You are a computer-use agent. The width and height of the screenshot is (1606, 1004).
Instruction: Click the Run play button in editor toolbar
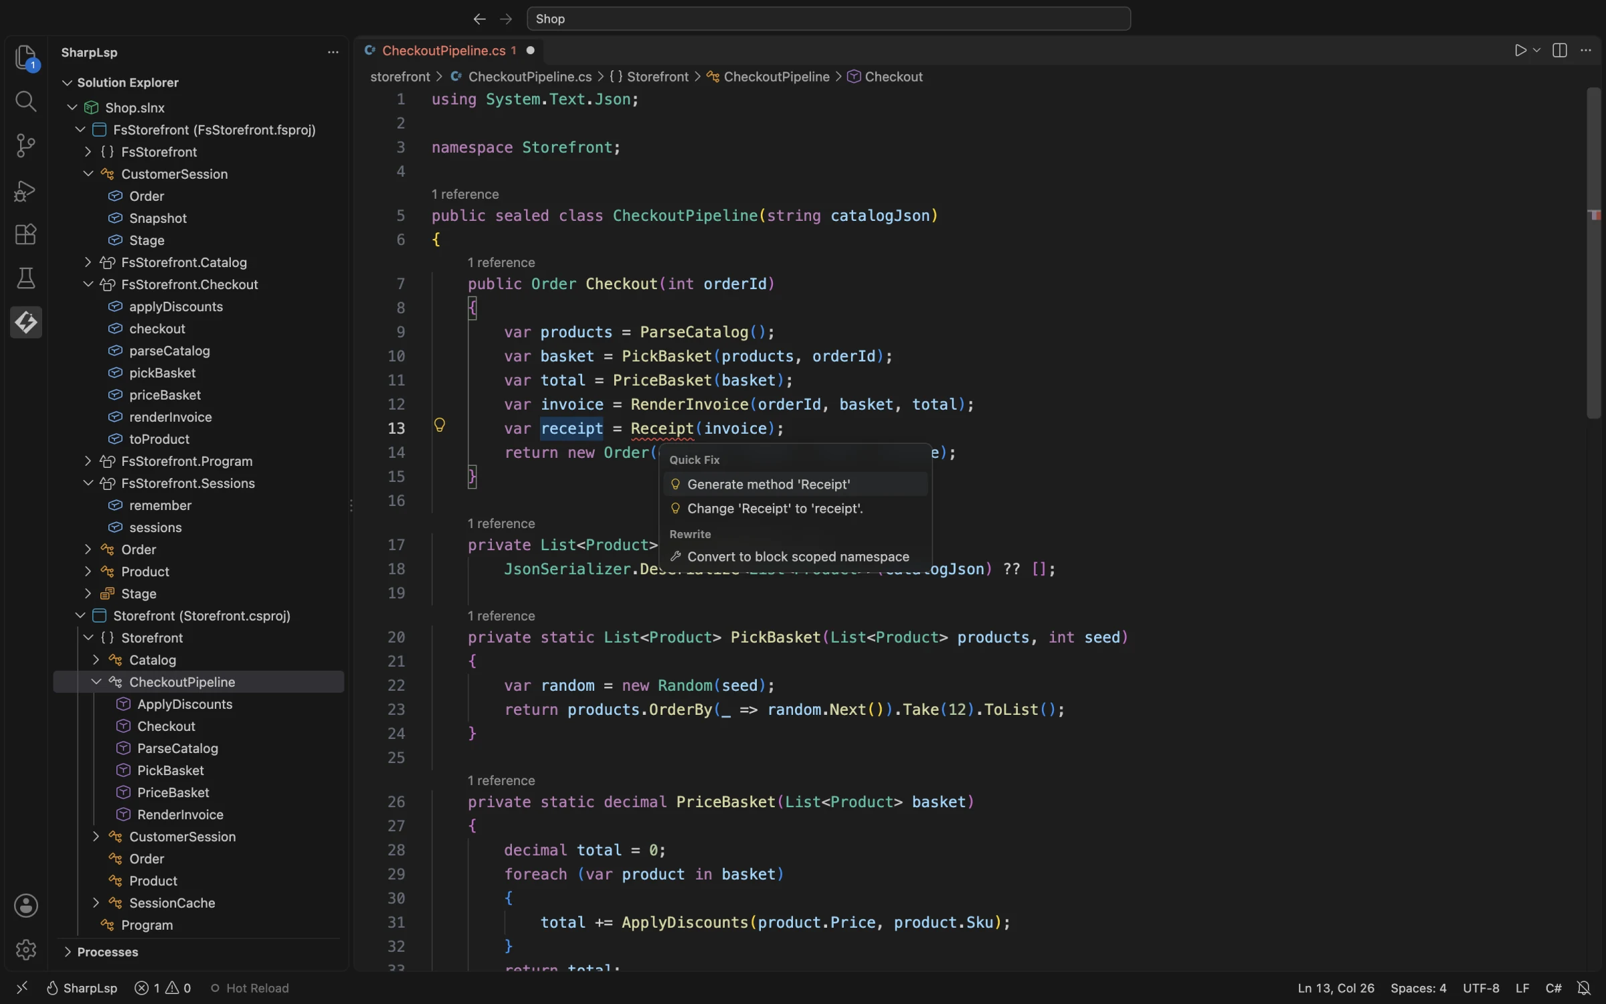coord(1520,51)
